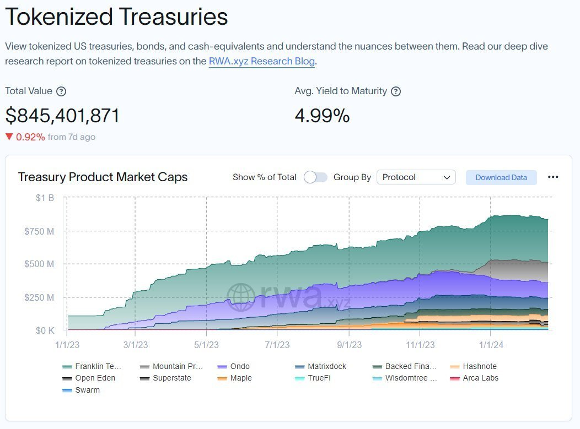Toggle Wisdomtree legend entry

(x=405, y=378)
